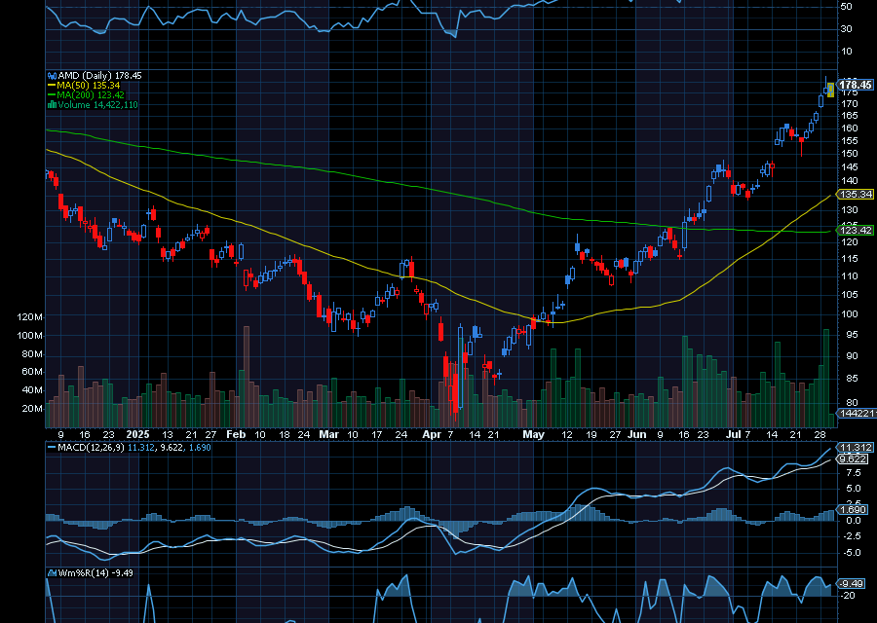
Task: Click the green 123.42 MA(200) value tag
Action: (856, 230)
